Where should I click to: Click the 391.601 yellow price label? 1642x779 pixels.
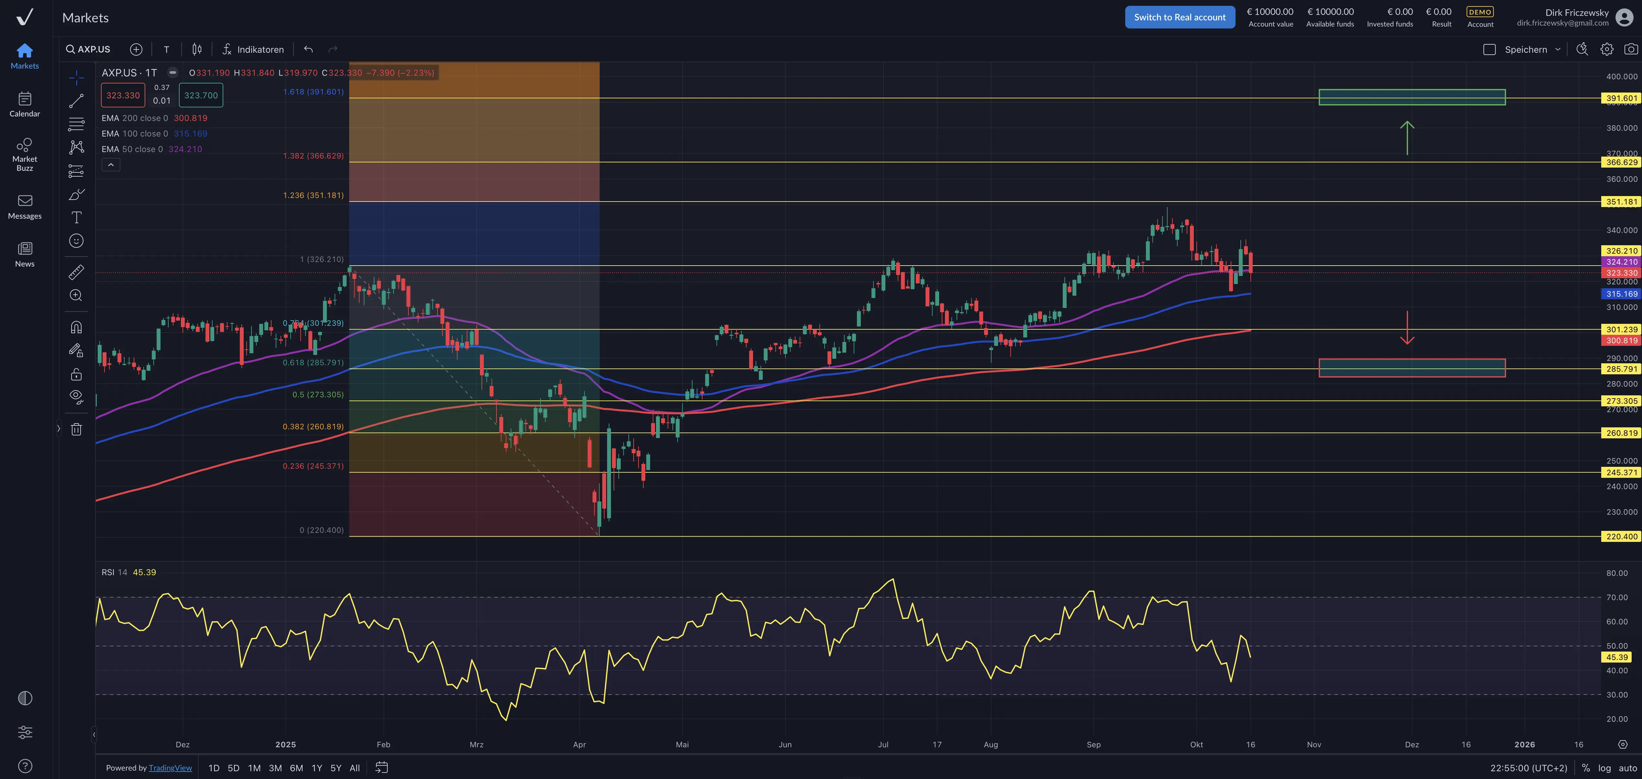1621,98
